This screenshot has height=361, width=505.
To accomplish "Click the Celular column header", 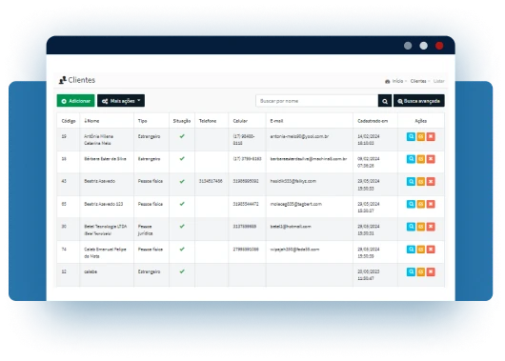I will click(240, 121).
